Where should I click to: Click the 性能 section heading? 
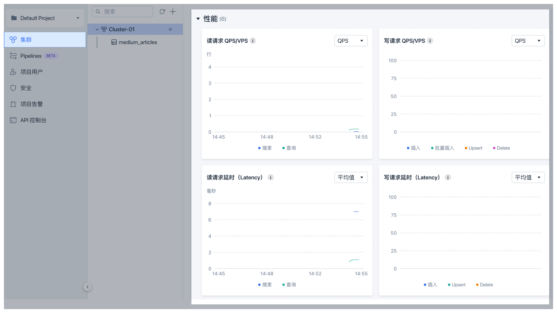[x=211, y=19]
